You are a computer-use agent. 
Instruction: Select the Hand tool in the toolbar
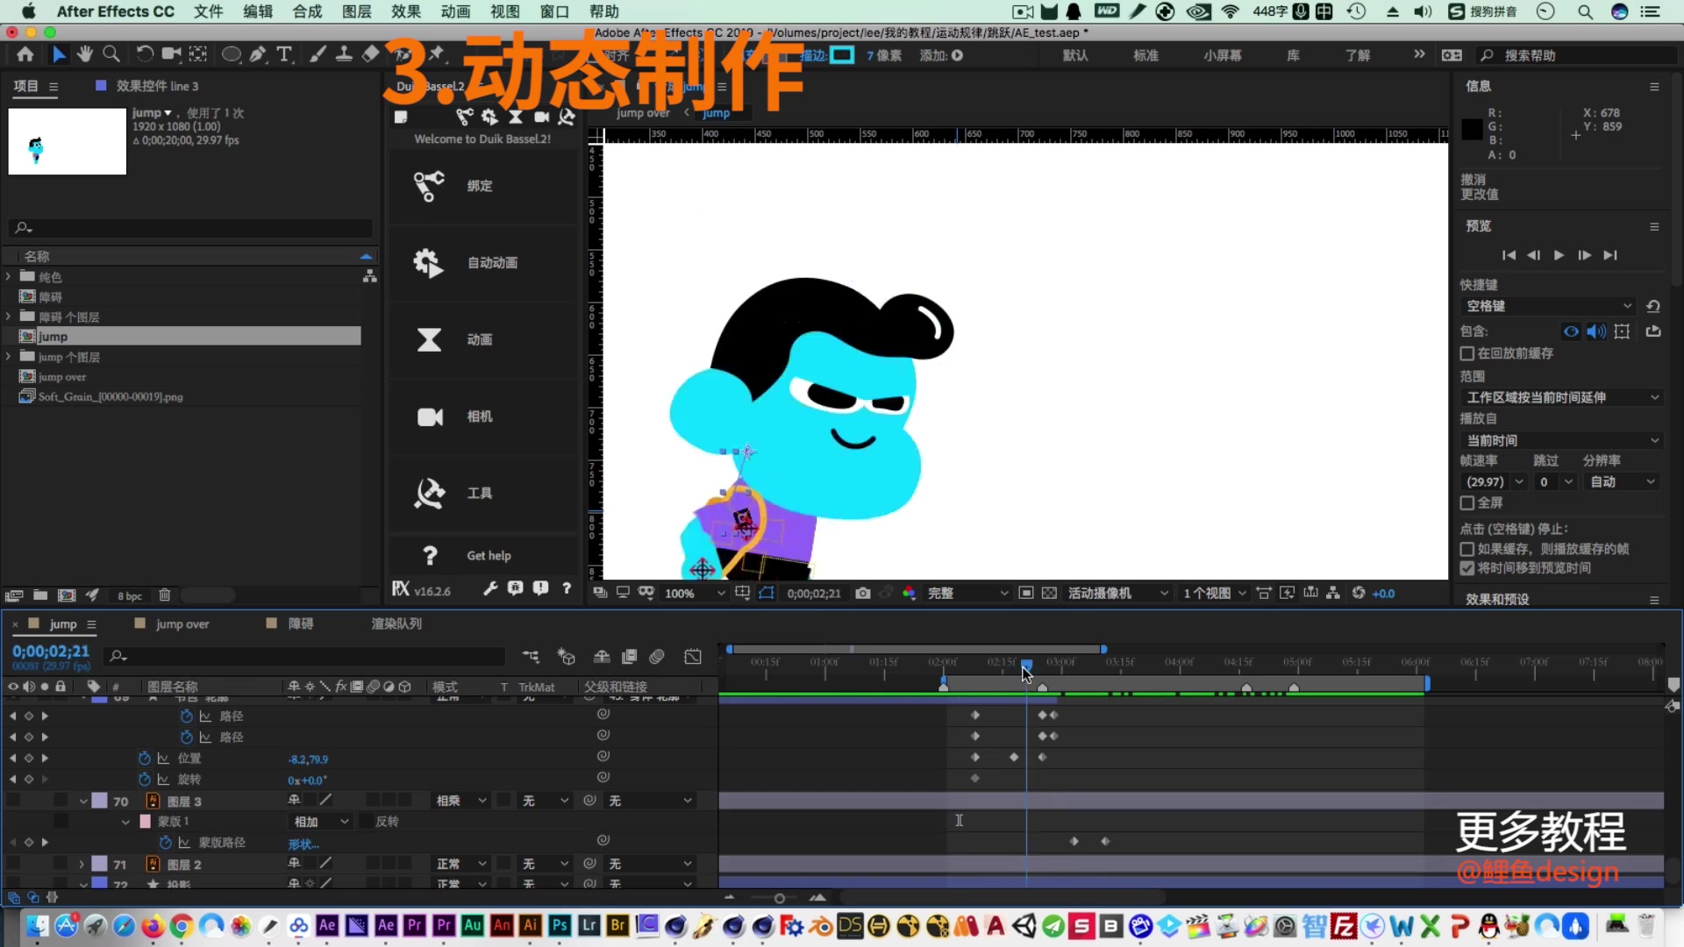[x=84, y=53]
